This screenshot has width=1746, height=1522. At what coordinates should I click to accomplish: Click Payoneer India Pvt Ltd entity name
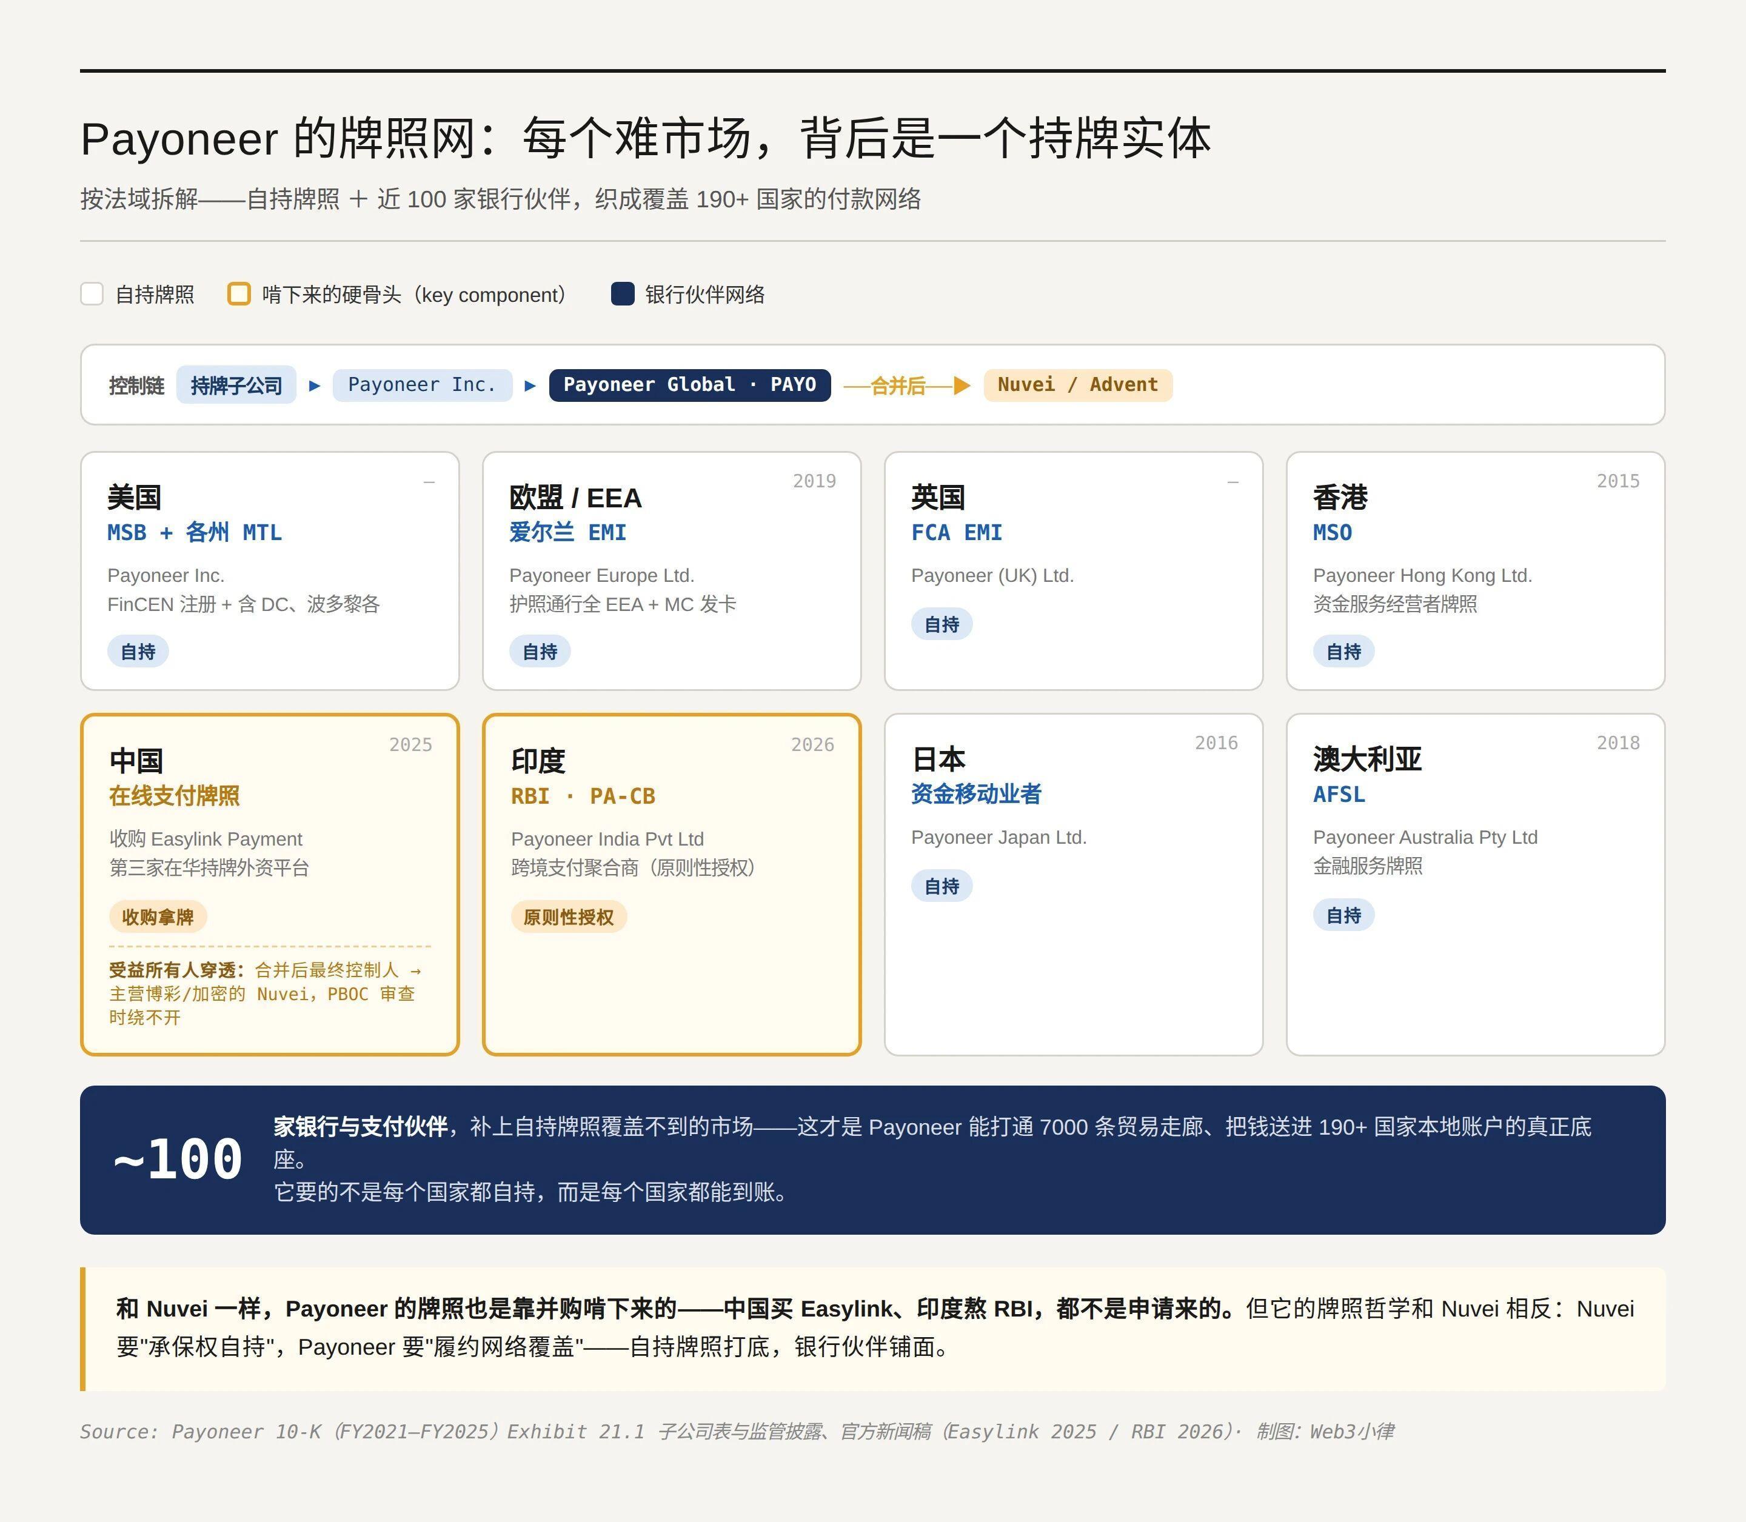point(607,838)
